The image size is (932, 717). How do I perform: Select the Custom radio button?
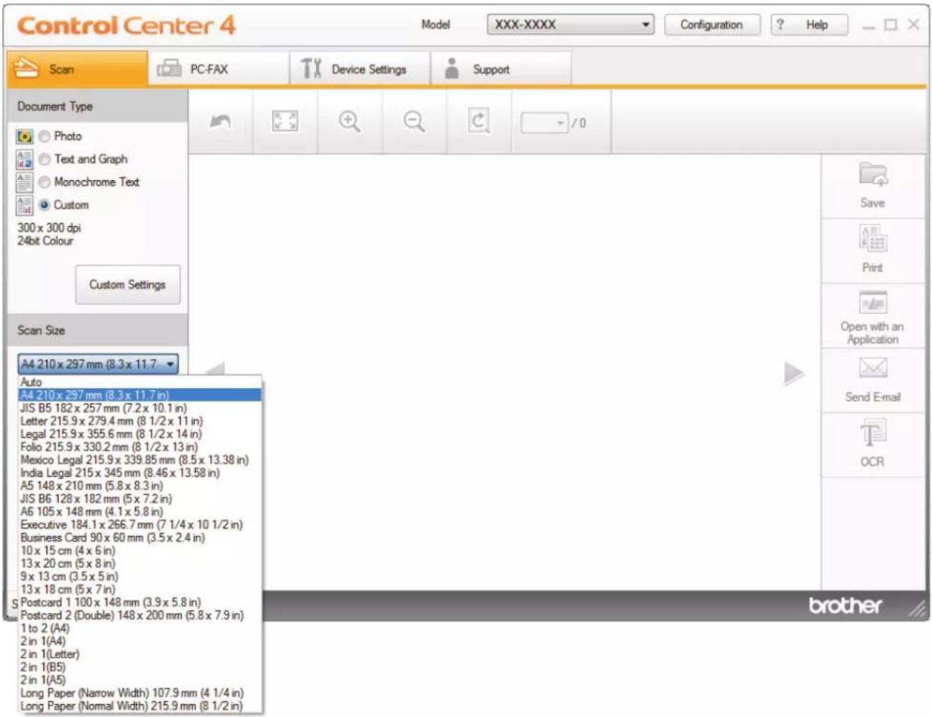point(44,204)
